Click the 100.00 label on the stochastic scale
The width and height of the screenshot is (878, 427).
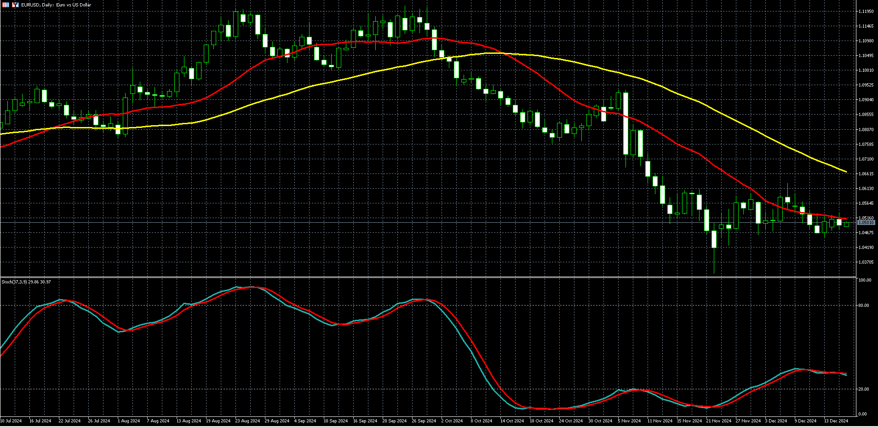(x=865, y=280)
